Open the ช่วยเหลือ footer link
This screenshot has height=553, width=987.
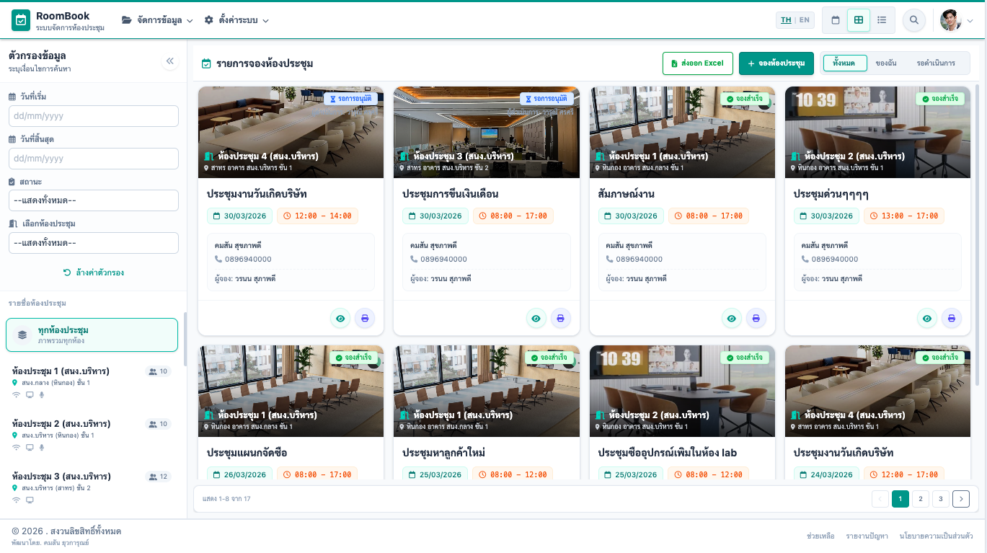820,536
